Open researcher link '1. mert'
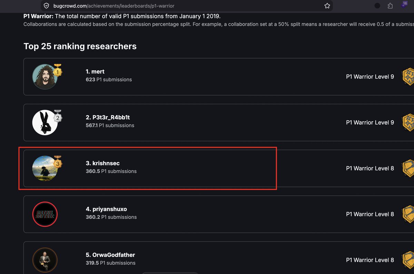This screenshot has width=414, height=274. click(x=95, y=71)
